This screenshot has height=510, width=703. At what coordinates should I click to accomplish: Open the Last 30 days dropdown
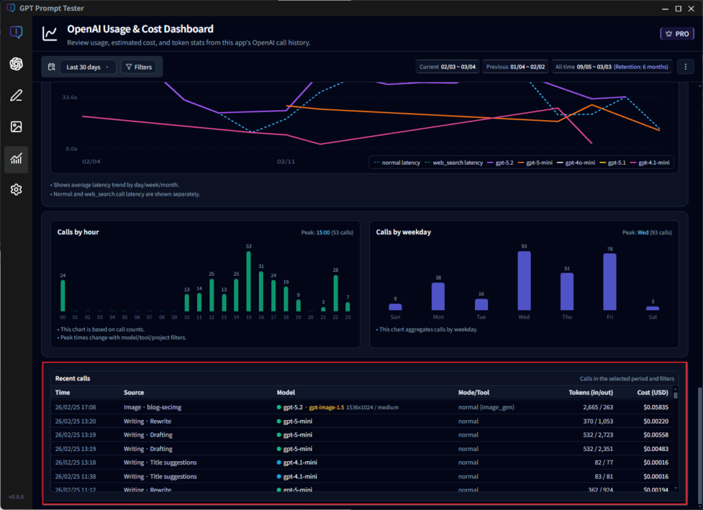(x=87, y=67)
